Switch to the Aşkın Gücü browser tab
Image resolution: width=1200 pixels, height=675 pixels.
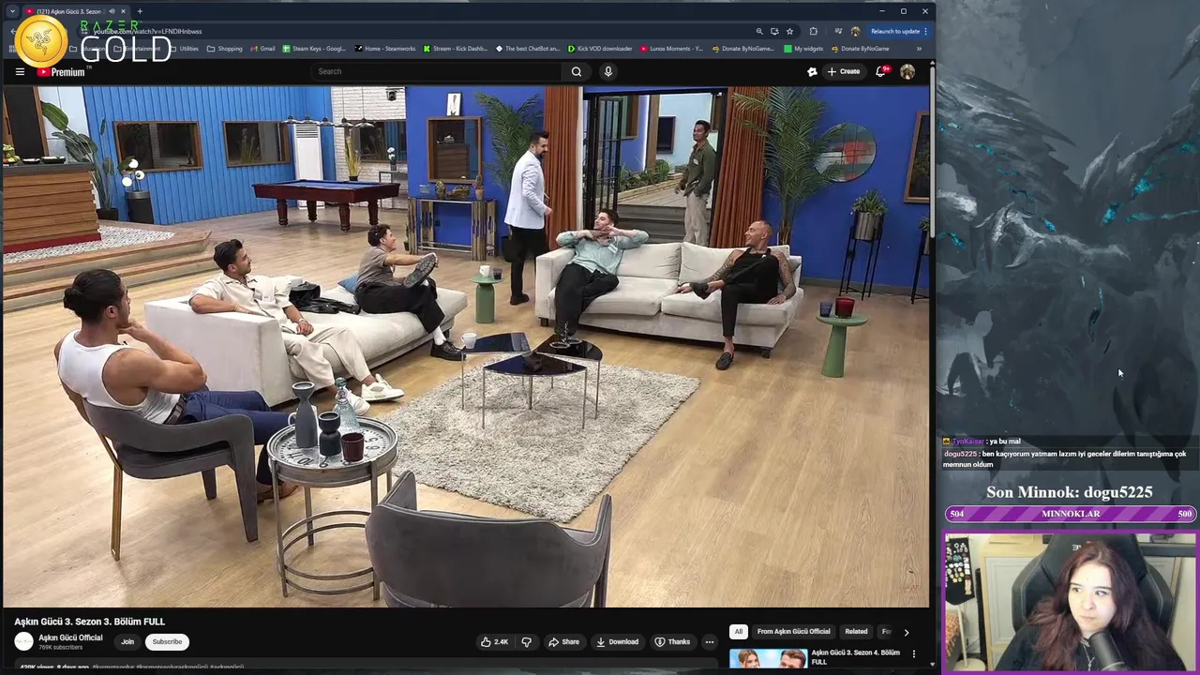click(75, 11)
